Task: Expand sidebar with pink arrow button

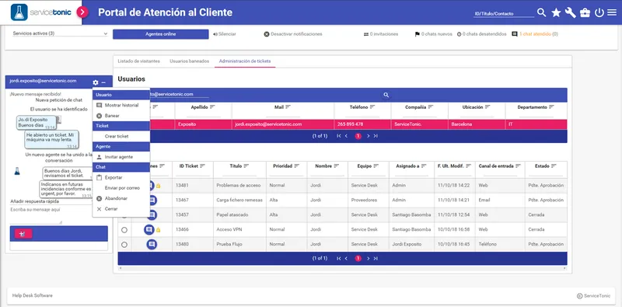Action: click(x=82, y=12)
